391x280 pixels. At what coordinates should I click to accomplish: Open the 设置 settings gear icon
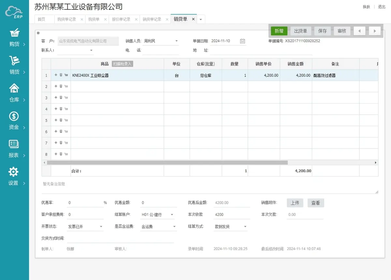pos(13,172)
